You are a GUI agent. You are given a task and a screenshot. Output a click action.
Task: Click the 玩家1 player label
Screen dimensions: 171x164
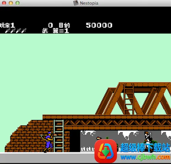pos(8,25)
